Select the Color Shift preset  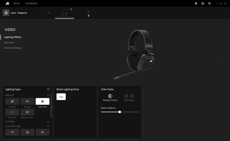[x=12, y=112]
